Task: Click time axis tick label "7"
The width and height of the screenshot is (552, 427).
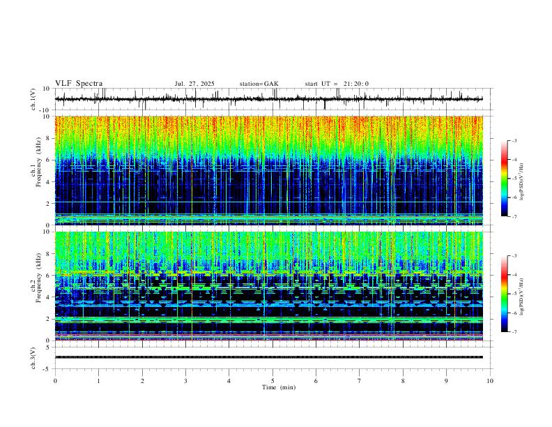Action: 360,381
